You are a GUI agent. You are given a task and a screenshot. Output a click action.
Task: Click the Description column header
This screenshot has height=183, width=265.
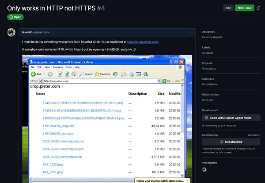[138, 94]
